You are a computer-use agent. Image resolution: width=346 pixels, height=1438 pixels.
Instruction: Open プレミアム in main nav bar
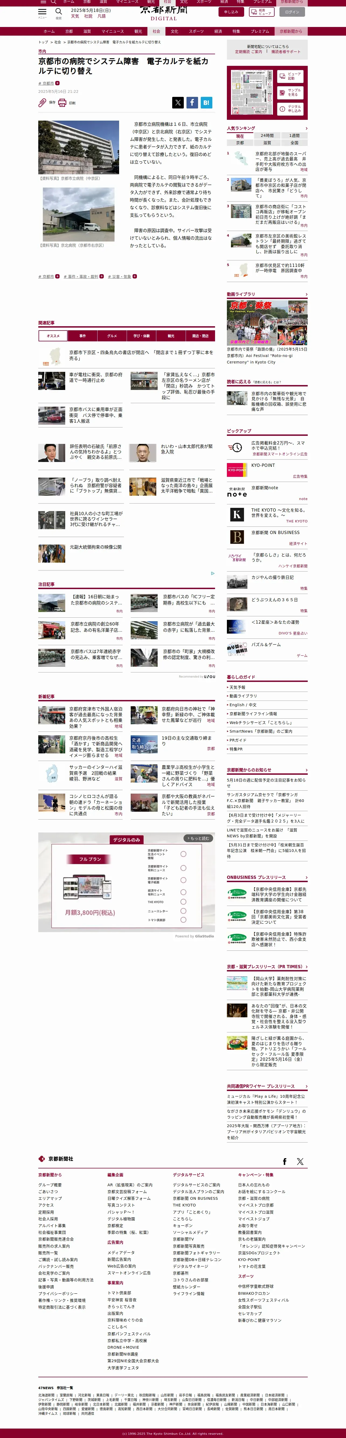(260, 31)
